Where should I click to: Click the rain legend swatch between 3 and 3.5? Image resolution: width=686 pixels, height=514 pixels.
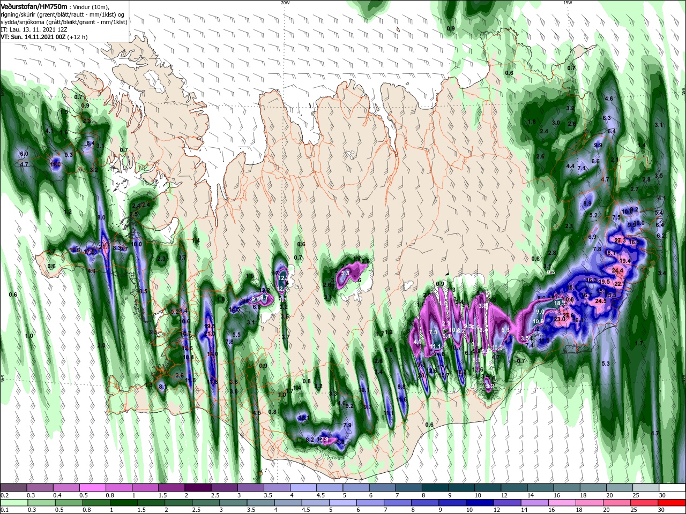(x=232, y=503)
